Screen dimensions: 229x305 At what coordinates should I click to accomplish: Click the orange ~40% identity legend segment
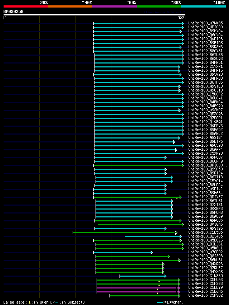[70, 6]
